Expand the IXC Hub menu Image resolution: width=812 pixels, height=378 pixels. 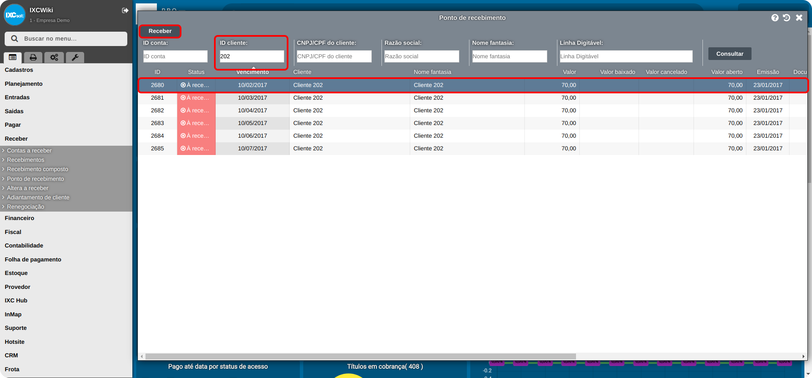(x=16, y=300)
